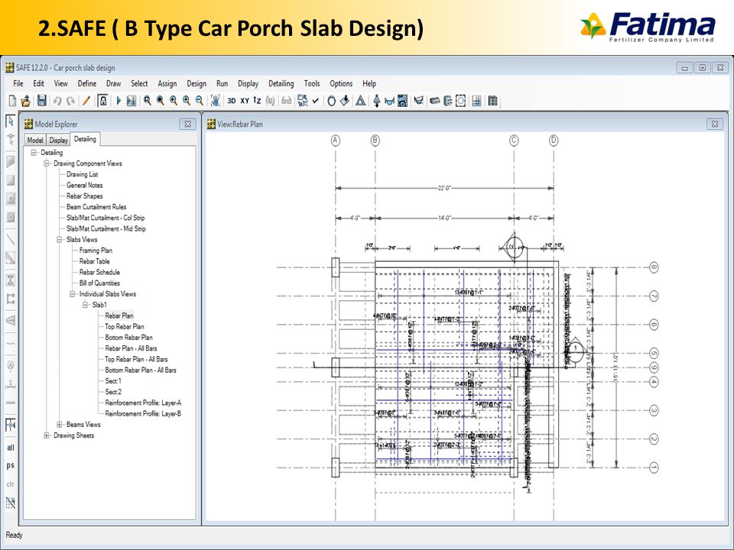The height and width of the screenshot is (550, 734).
Task: Switch to the Display tab in Model Explorer
Action: (x=59, y=140)
